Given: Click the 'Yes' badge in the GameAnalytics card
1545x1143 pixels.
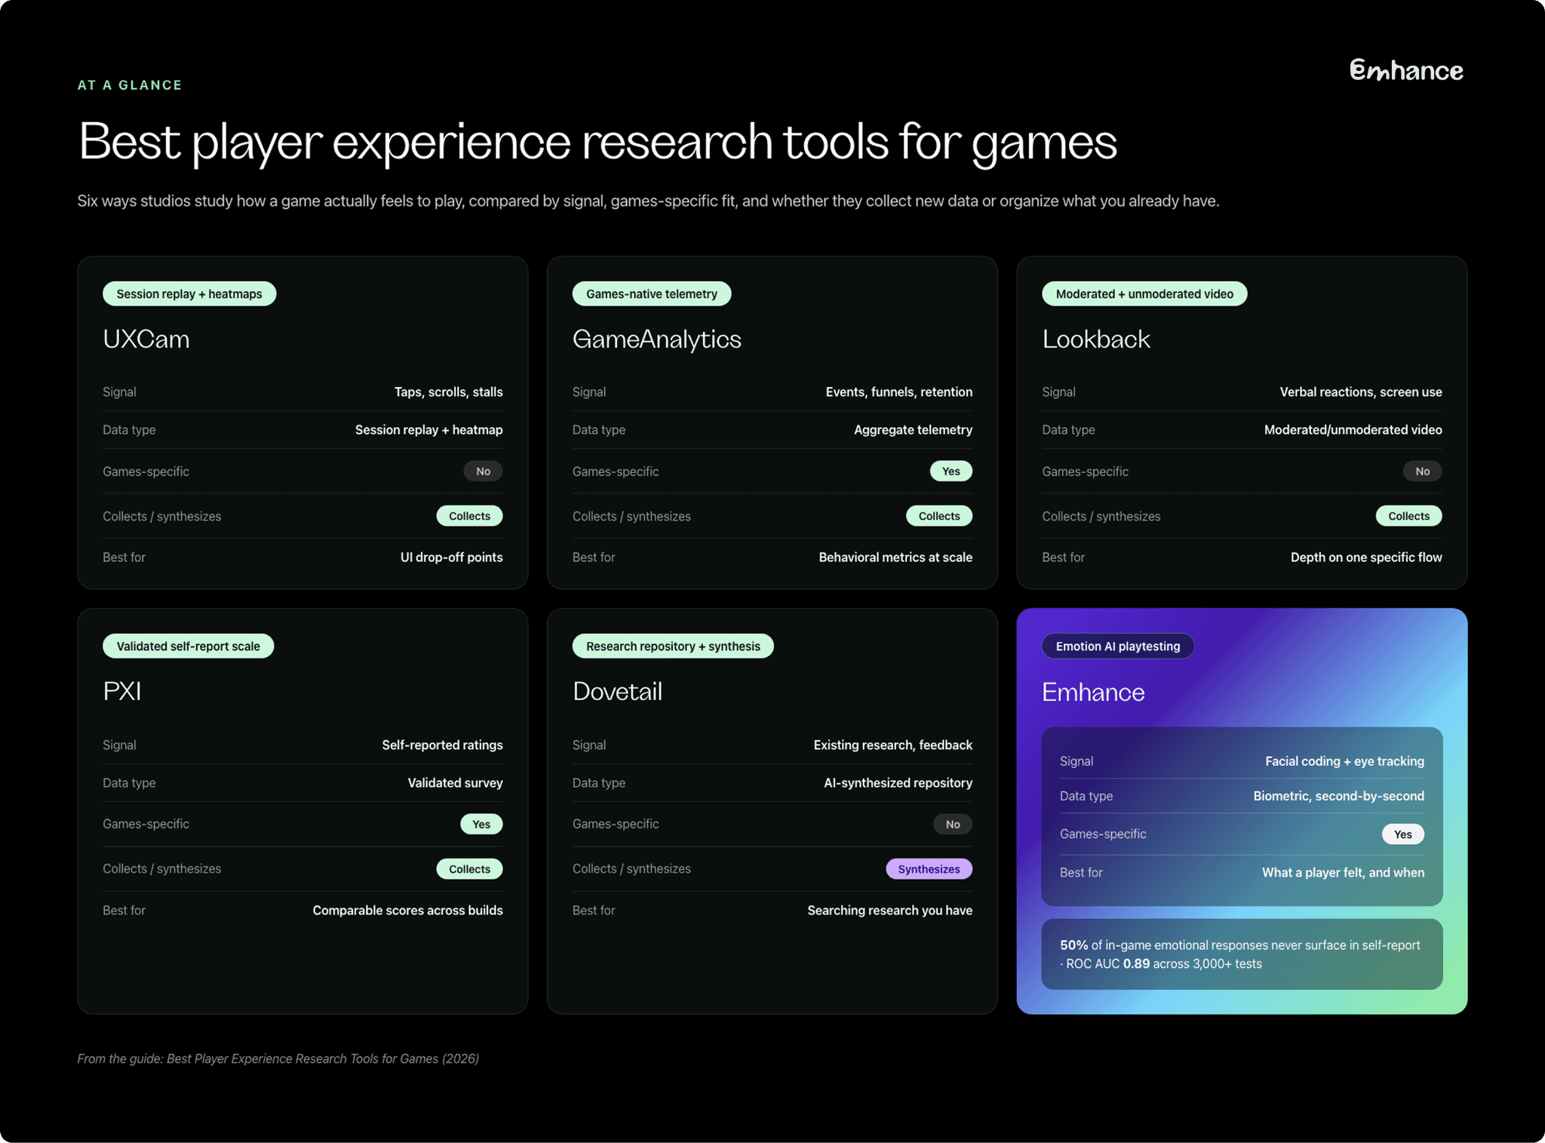Looking at the screenshot, I should click(951, 471).
